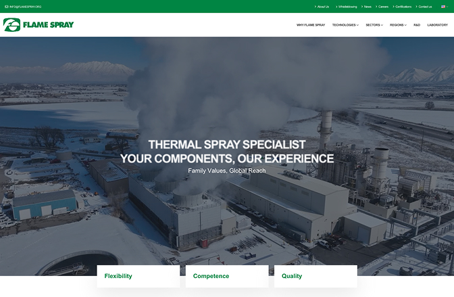This screenshot has width=454, height=297.
Task: Select the Quality card
Action: 316,276
